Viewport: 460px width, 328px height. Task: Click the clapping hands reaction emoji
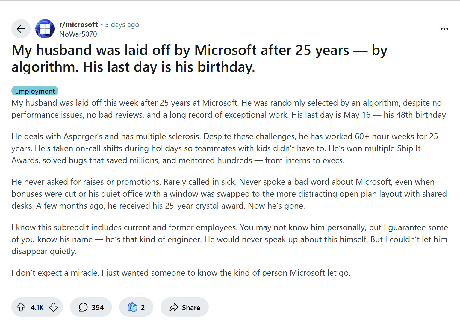[132, 307]
